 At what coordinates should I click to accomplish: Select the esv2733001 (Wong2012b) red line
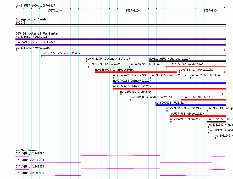120,50
